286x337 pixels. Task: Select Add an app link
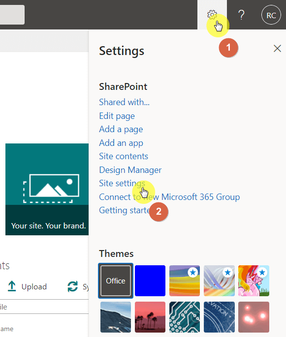121,143
